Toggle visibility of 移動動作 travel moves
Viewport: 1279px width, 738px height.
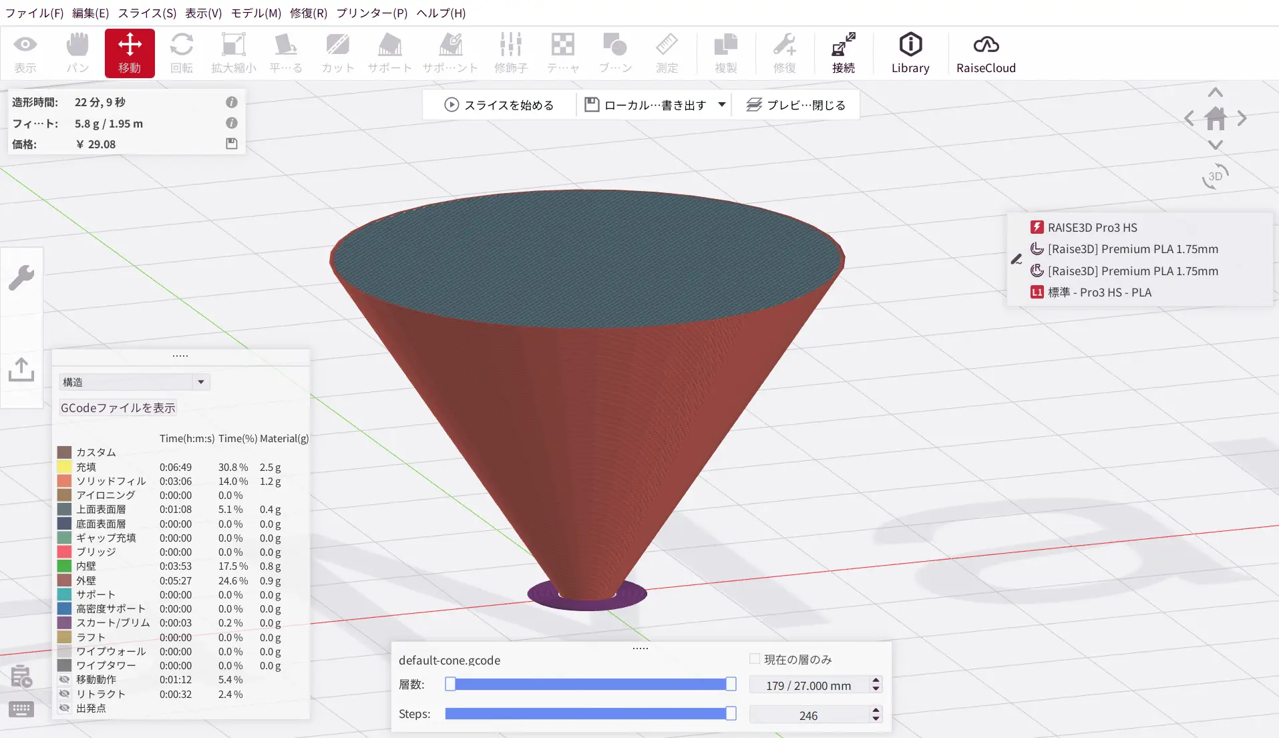(65, 679)
